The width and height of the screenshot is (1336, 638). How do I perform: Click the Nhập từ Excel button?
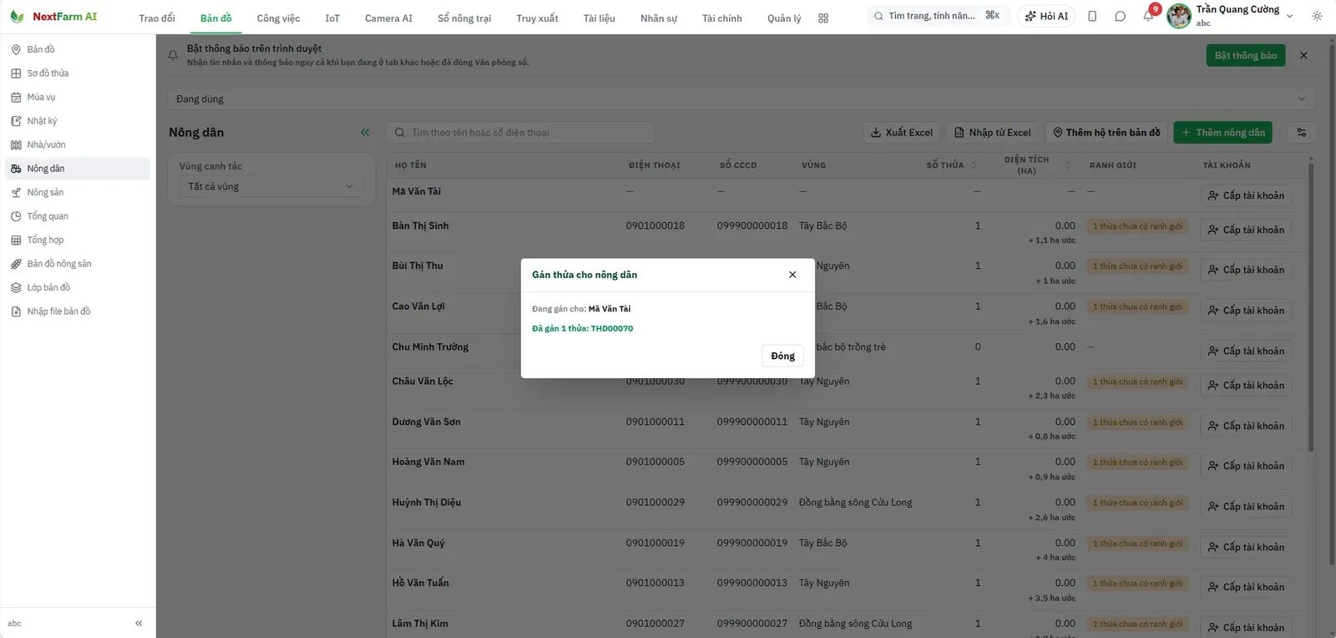992,132
